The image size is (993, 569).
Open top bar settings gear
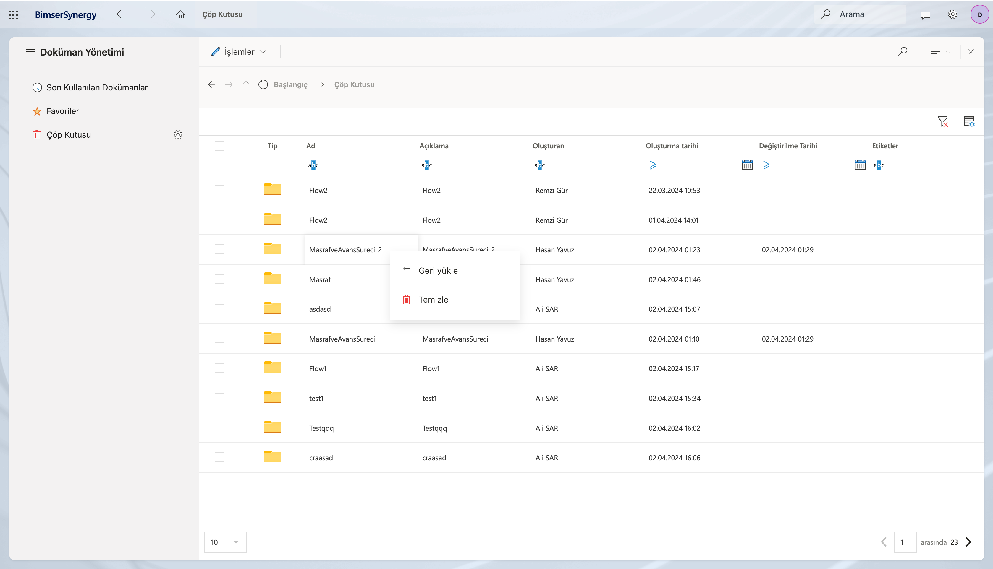coord(953,14)
